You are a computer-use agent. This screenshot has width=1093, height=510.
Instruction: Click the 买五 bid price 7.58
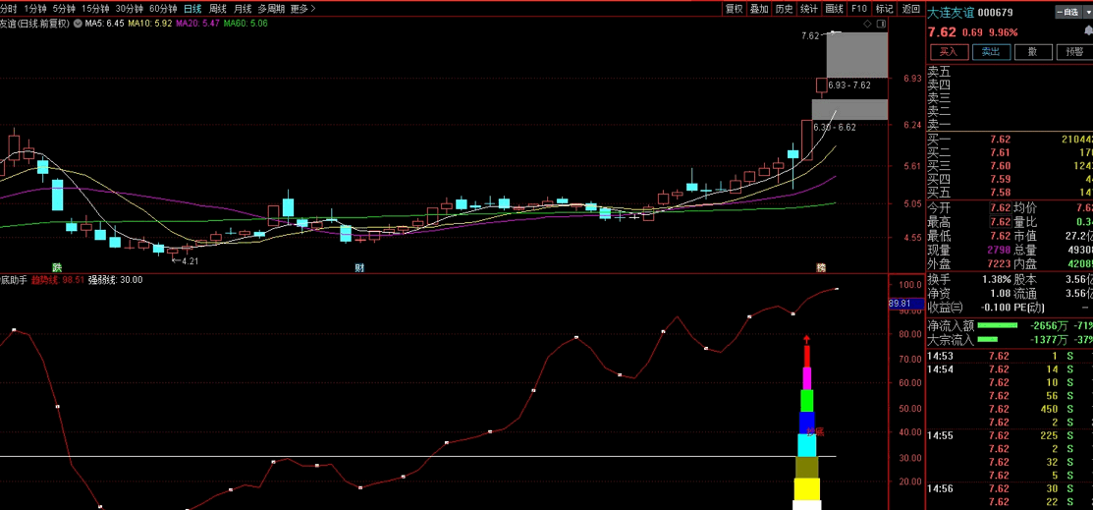click(x=1000, y=193)
